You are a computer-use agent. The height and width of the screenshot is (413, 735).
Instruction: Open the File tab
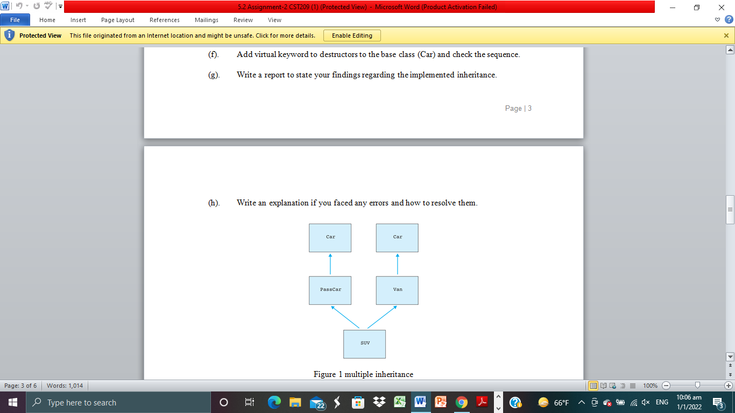coord(15,19)
